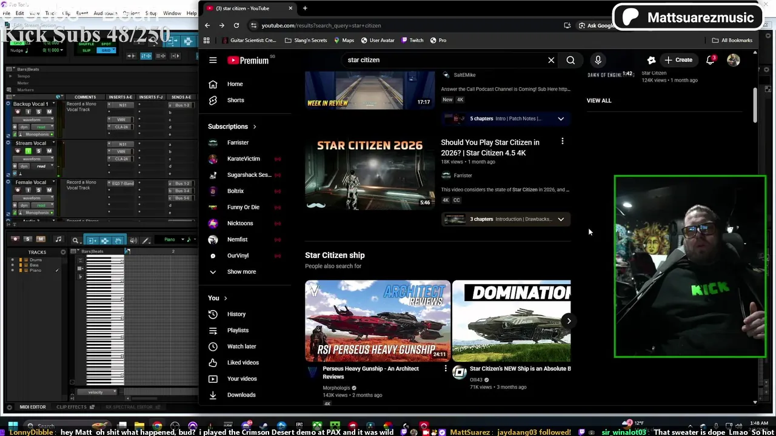
Task: Open Should You Play Star Citizen title
Action: pos(490,148)
